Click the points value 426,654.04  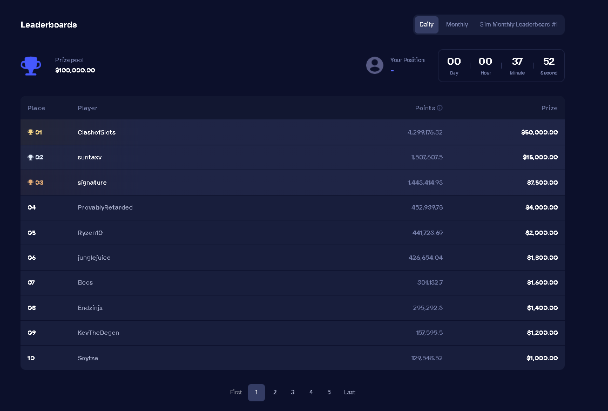point(425,258)
